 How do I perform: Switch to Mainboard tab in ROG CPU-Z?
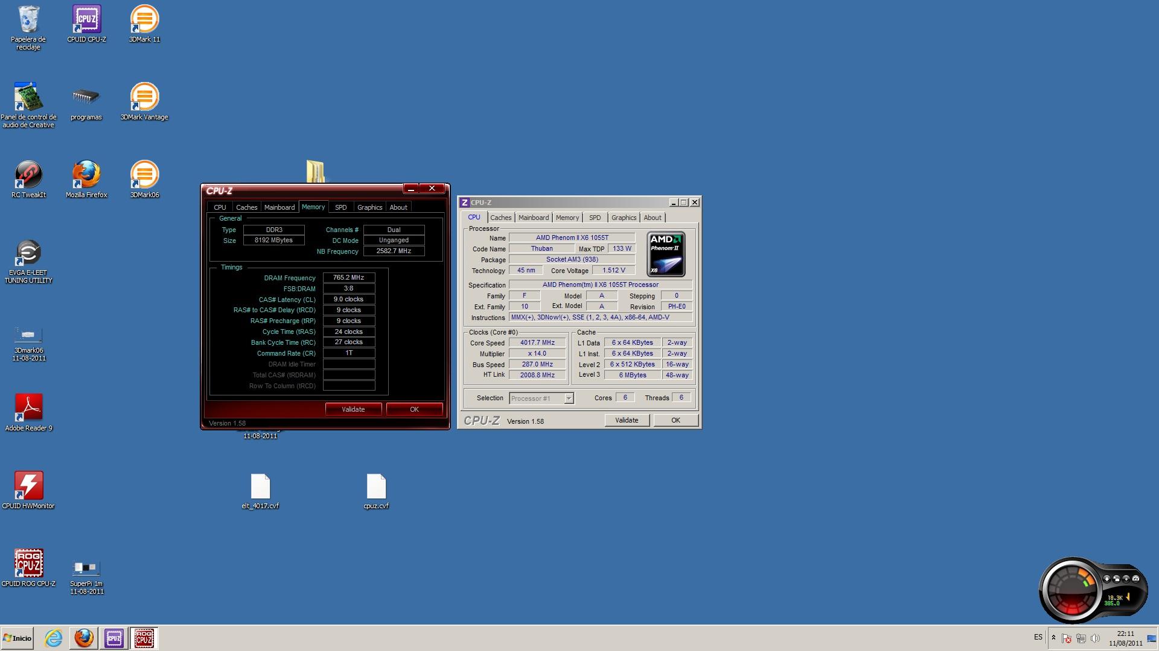(x=279, y=207)
